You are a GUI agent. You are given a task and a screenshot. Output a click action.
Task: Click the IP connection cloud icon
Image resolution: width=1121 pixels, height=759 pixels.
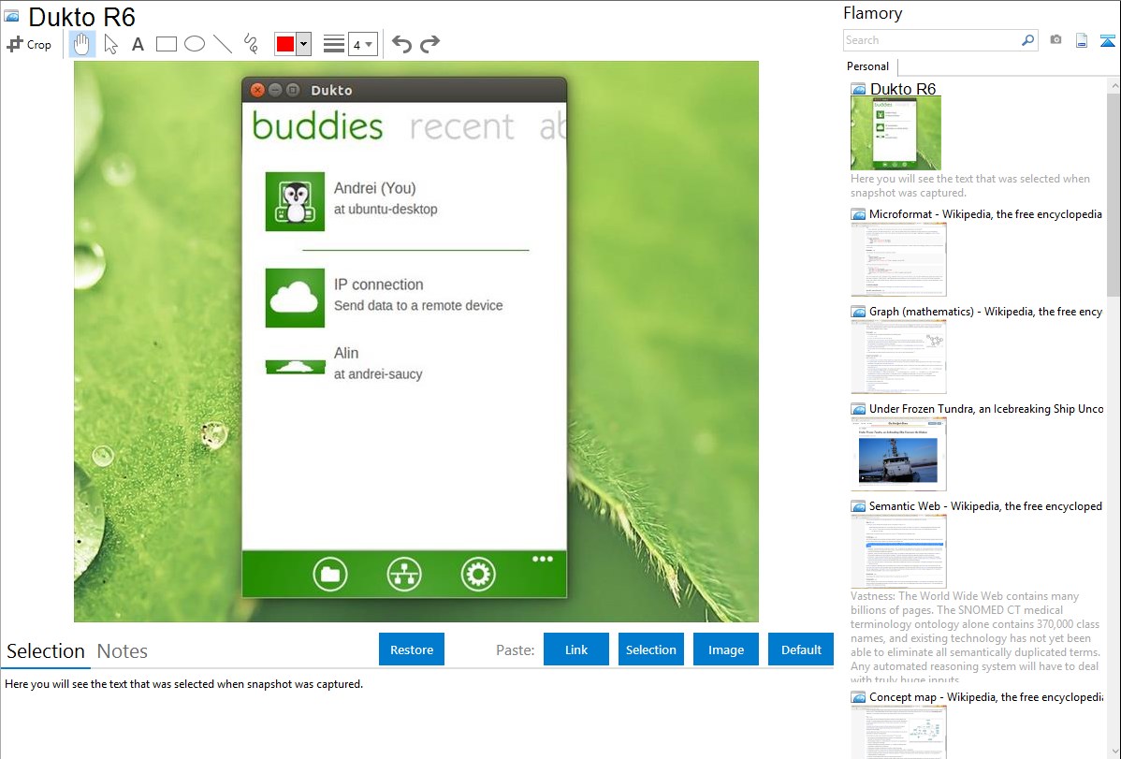(x=295, y=299)
